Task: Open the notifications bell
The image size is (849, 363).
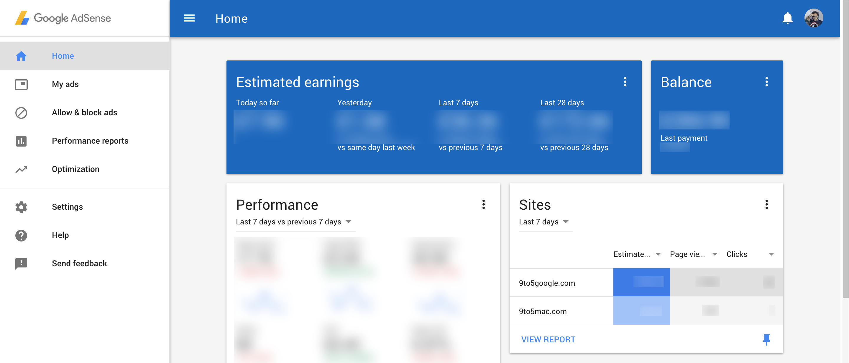Action: point(787,19)
